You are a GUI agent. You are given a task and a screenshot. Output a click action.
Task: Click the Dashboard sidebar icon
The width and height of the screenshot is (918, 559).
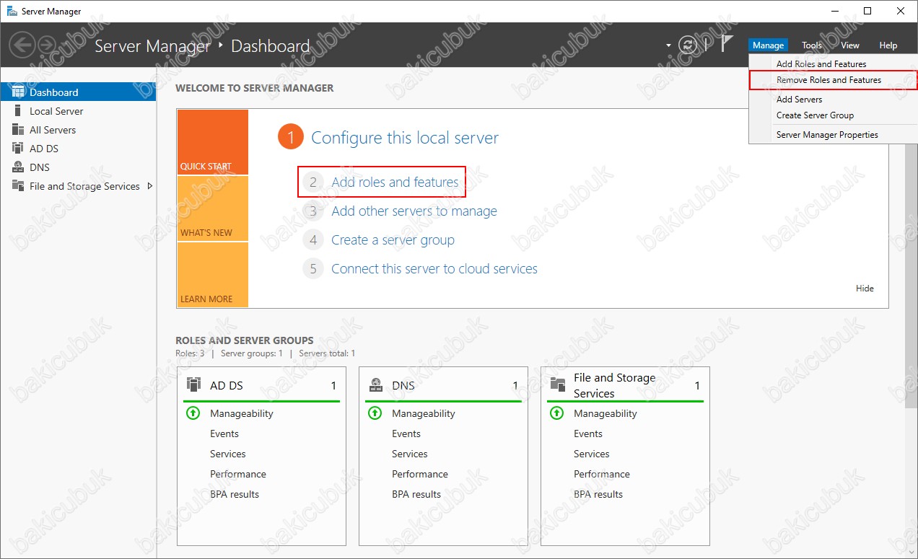19,92
